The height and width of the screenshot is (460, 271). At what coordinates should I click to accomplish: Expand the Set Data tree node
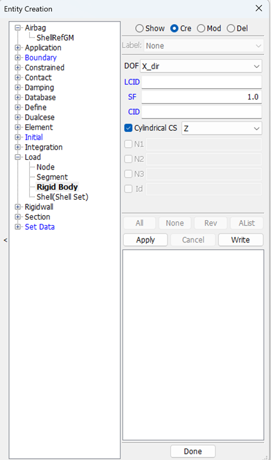click(x=18, y=227)
